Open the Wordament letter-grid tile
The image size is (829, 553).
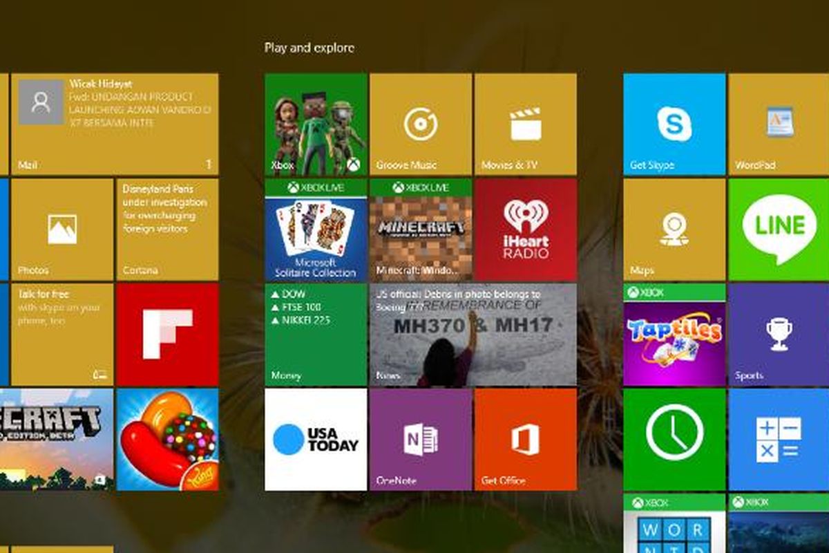(x=674, y=523)
